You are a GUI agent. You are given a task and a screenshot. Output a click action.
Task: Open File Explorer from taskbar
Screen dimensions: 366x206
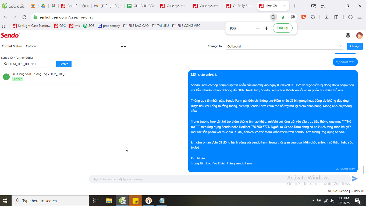click(109, 201)
